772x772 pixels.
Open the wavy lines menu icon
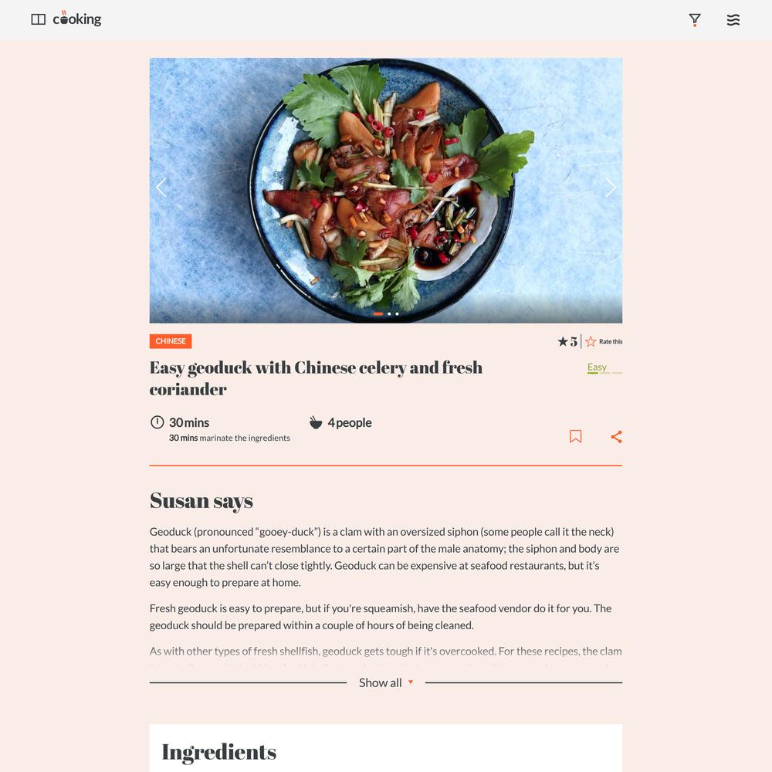(733, 20)
